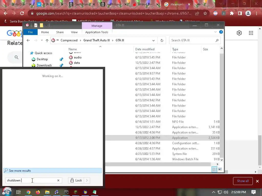Switch to the View ribbon tab
Screen dimensions: 262x196
74,32
